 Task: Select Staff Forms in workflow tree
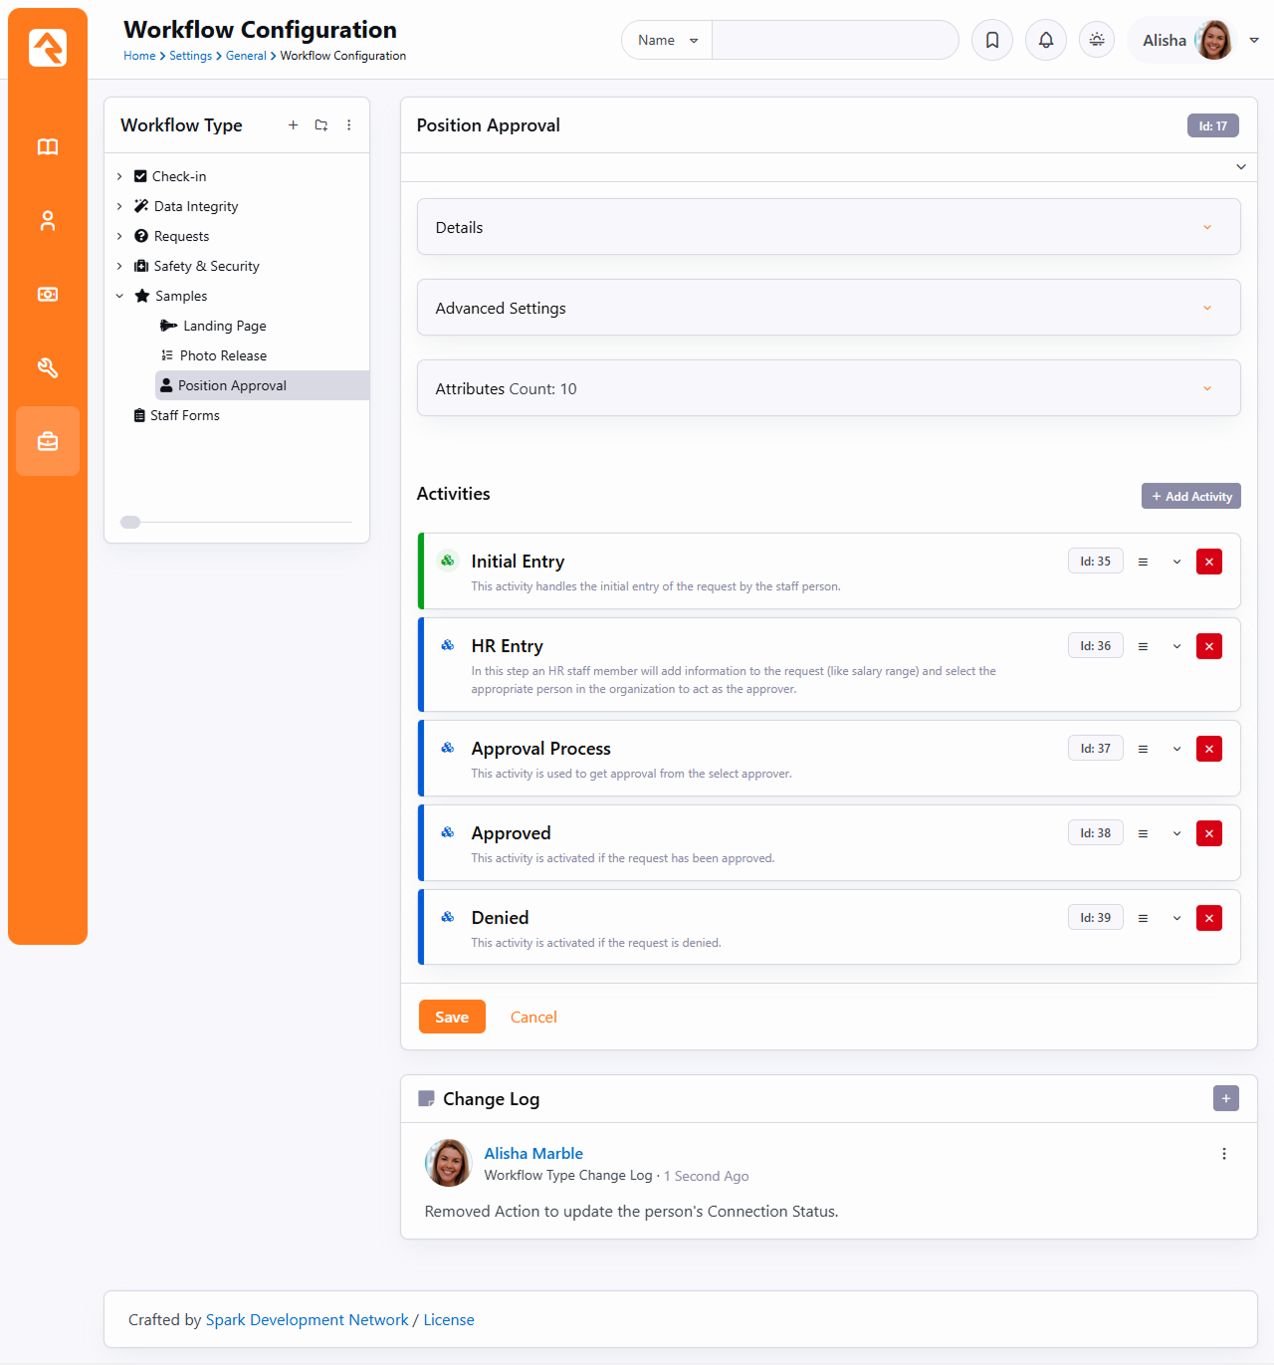pyautogui.click(x=184, y=415)
